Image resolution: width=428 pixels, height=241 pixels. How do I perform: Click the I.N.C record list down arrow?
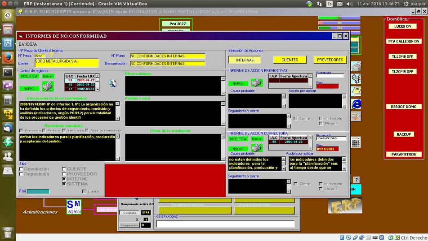point(98,89)
